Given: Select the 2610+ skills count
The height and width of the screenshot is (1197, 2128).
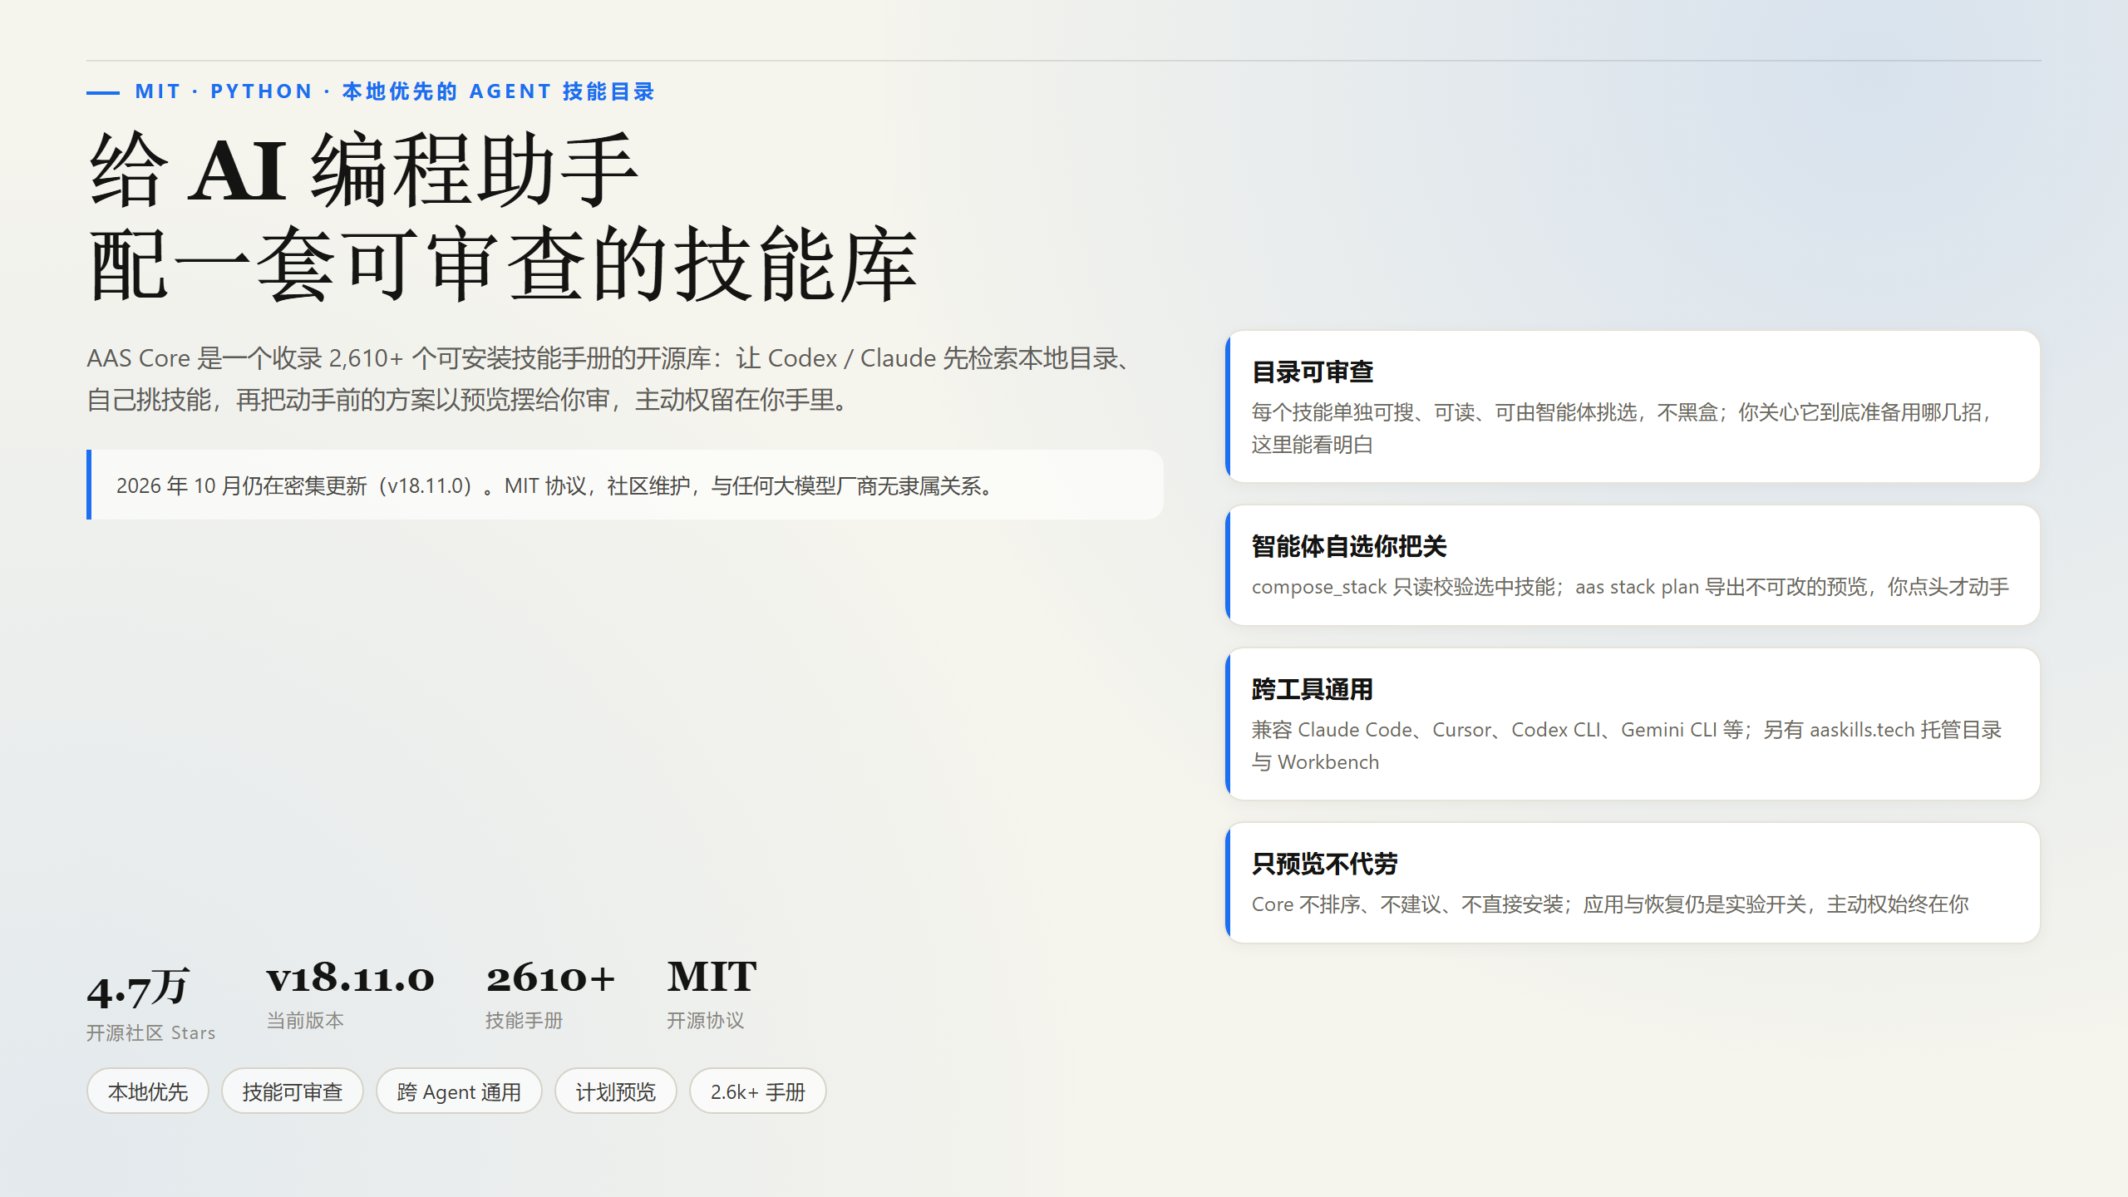Looking at the screenshot, I should pyautogui.click(x=550, y=977).
